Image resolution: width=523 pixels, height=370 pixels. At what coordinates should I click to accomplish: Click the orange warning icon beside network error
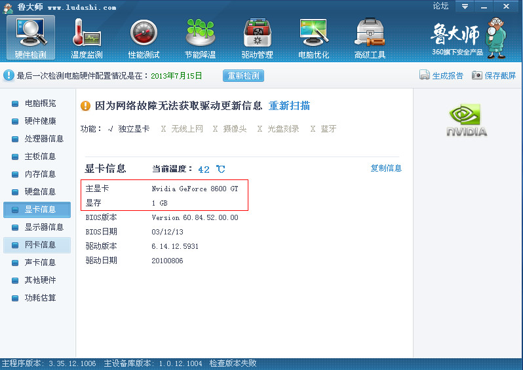(85, 105)
